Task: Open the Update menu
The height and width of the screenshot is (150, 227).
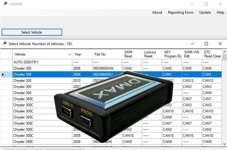Action: (x=205, y=12)
